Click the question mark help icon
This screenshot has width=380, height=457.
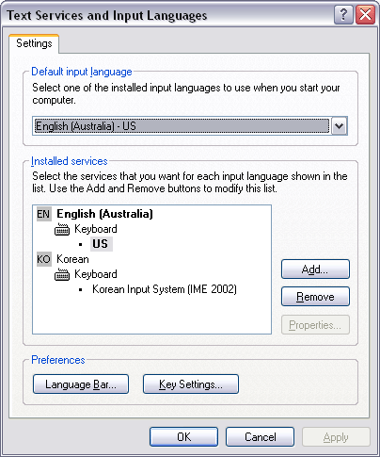343,14
